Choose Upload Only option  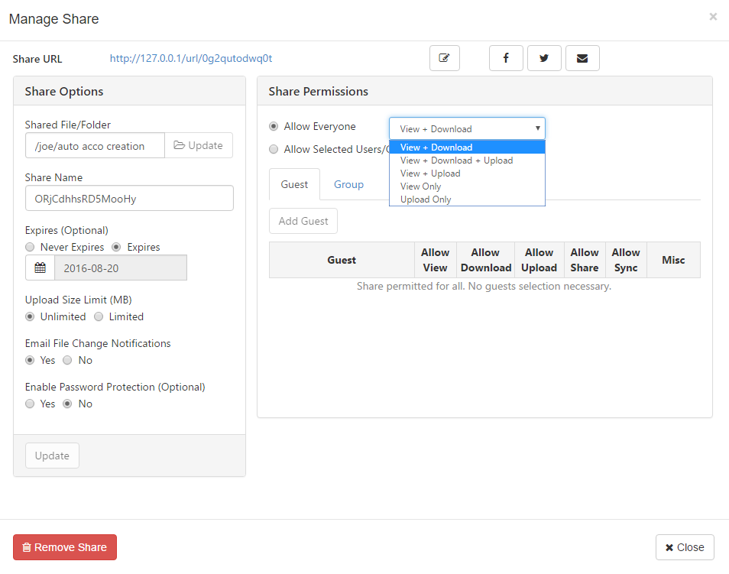(x=467, y=199)
